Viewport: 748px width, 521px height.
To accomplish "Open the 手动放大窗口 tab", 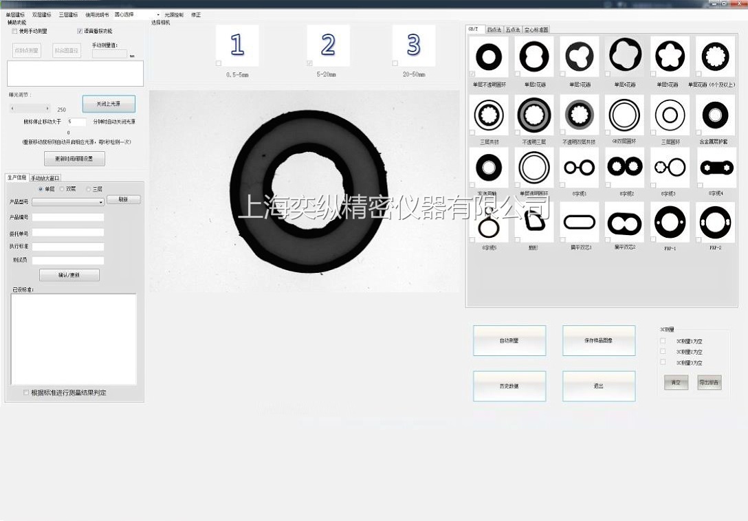I will [45, 178].
